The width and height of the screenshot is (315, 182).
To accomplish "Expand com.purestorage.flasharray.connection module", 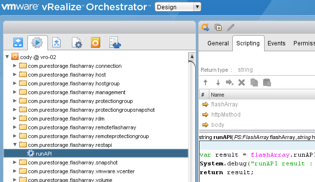I will pos(15,65).
